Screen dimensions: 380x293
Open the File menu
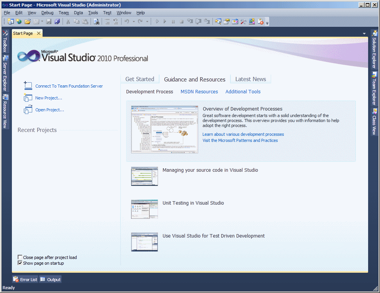pos(7,13)
